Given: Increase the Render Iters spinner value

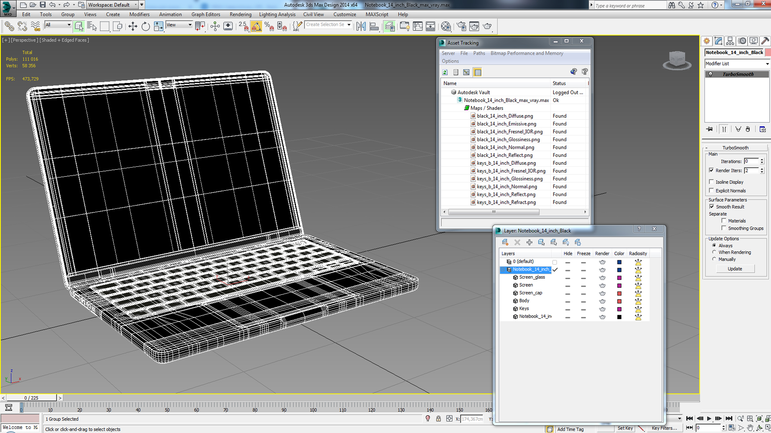Looking at the screenshot, I should 762,169.
